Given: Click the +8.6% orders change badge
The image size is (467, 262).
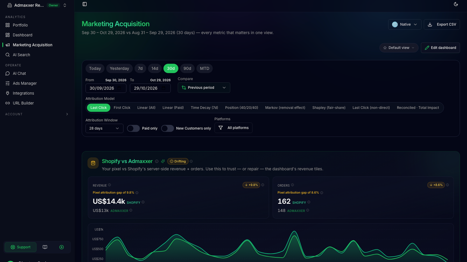Looking at the screenshot, I should (436, 185).
